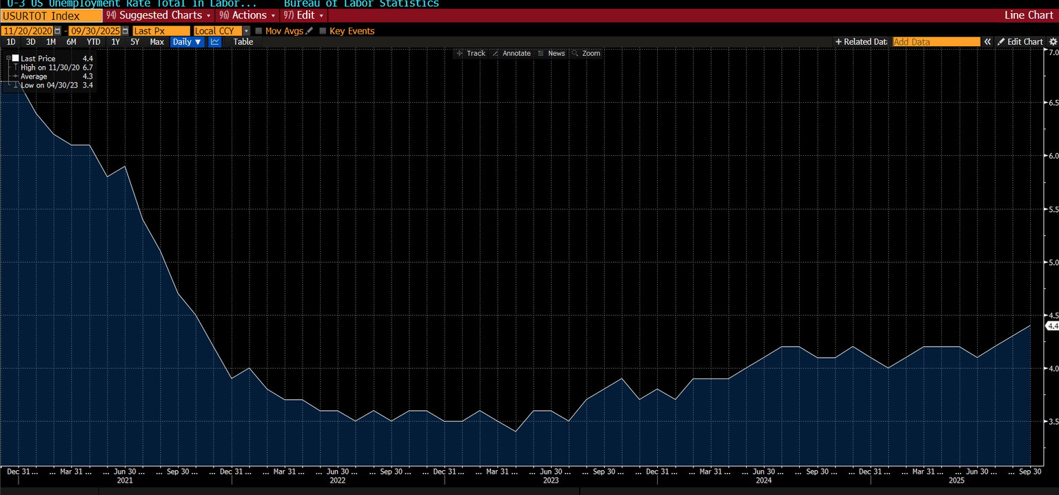
Task: Click the Related Data button
Action: (x=860, y=41)
